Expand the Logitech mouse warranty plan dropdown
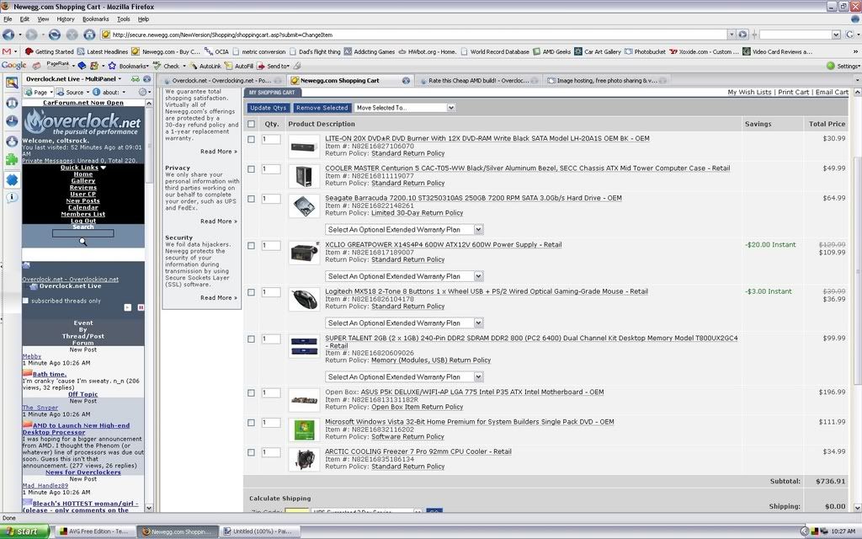862x539 pixels. click(404, 323)
